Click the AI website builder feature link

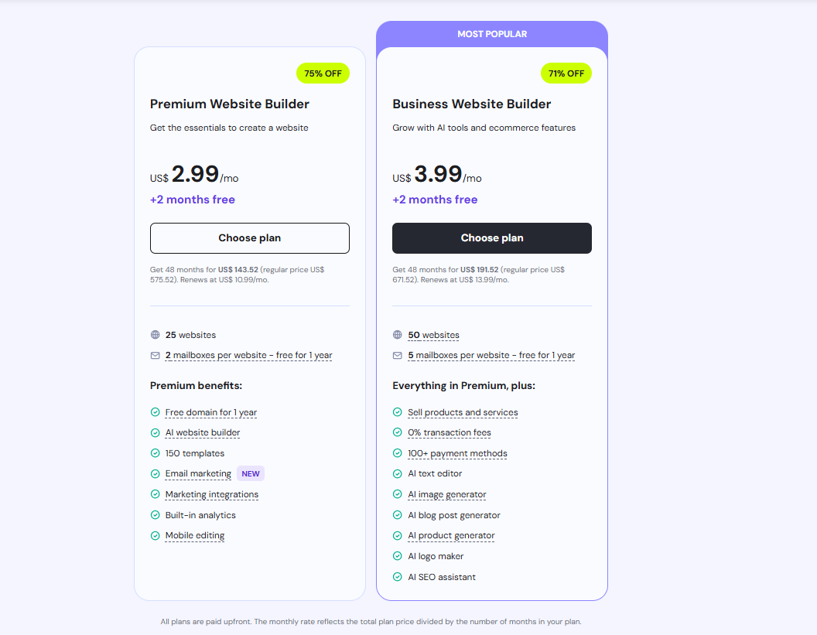(x=203, y=433)
